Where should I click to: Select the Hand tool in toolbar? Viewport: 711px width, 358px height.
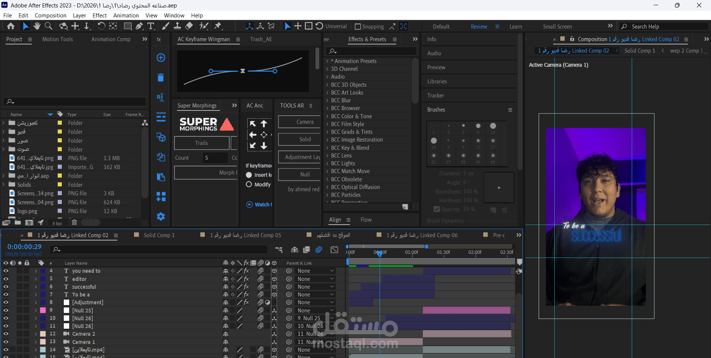click(37, 26)
